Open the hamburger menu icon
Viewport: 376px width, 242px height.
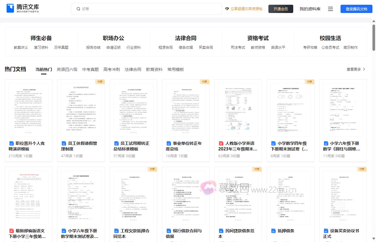pyautogui.click(x=330, y=9)
